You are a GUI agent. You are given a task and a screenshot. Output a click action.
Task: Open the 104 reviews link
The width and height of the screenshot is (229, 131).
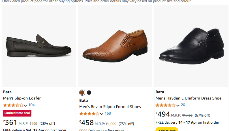coord(31,105)
